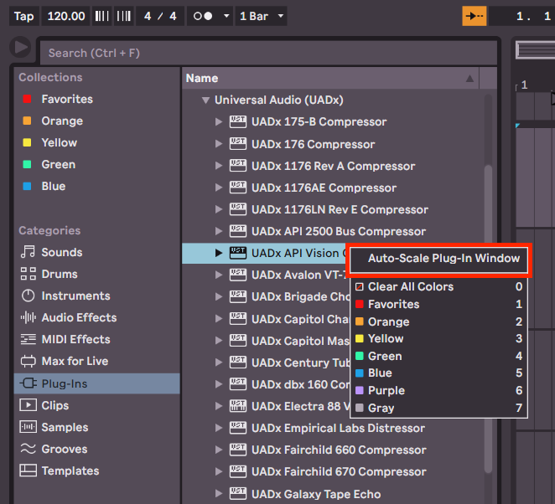Choose Clear All Colors in context menu

pos(439,286)
